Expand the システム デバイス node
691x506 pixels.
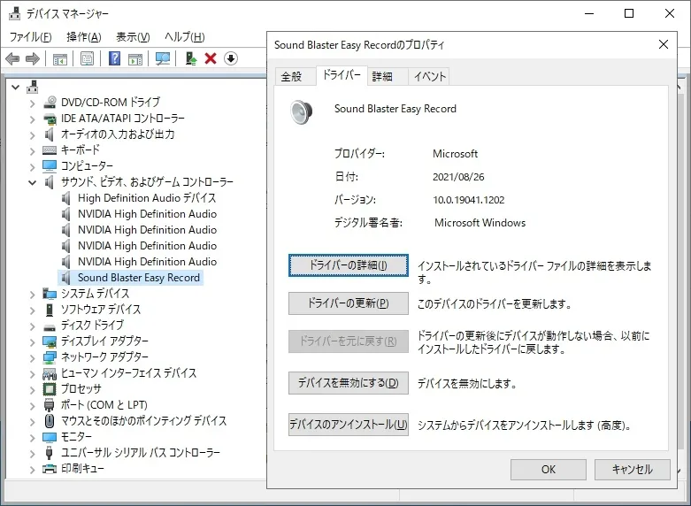(x=32, y=295)
